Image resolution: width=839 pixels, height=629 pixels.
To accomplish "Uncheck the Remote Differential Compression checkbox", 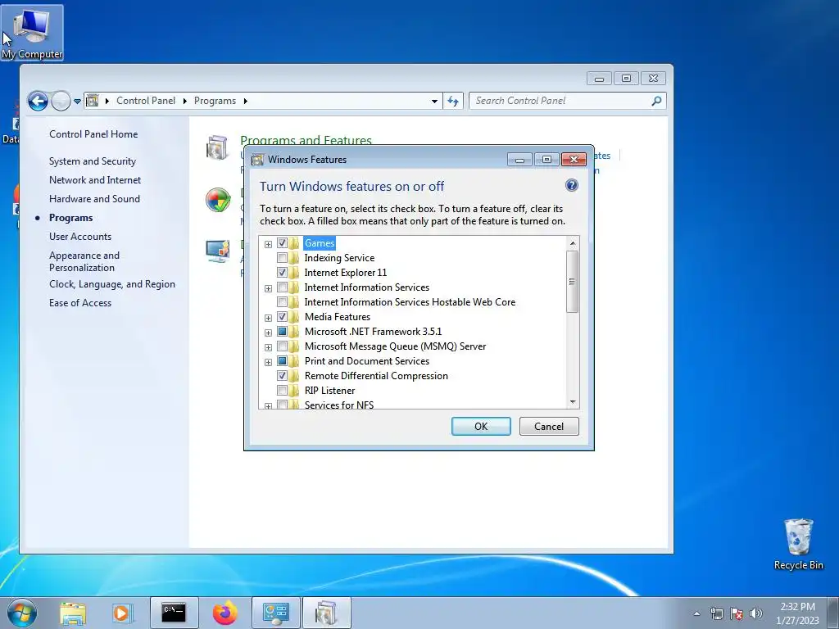I will point(282,375).
